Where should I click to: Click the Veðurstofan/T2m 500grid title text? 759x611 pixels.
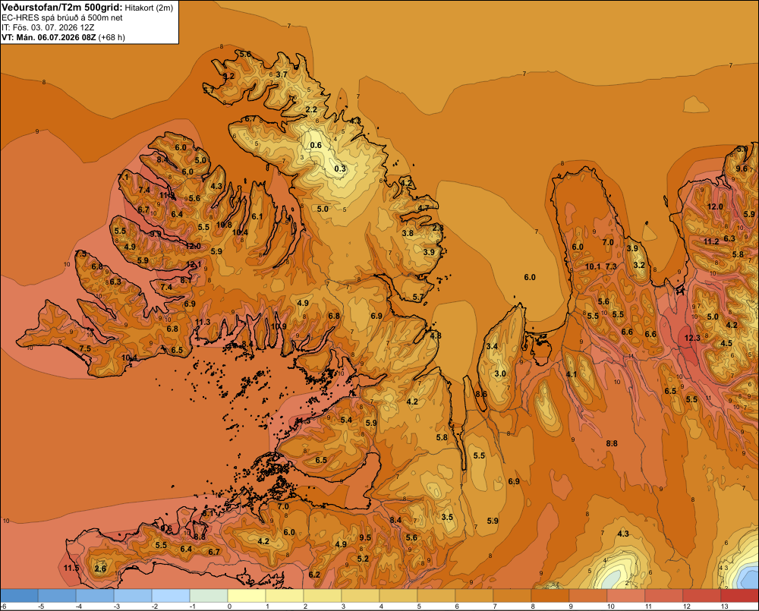(x=61, y=8)
